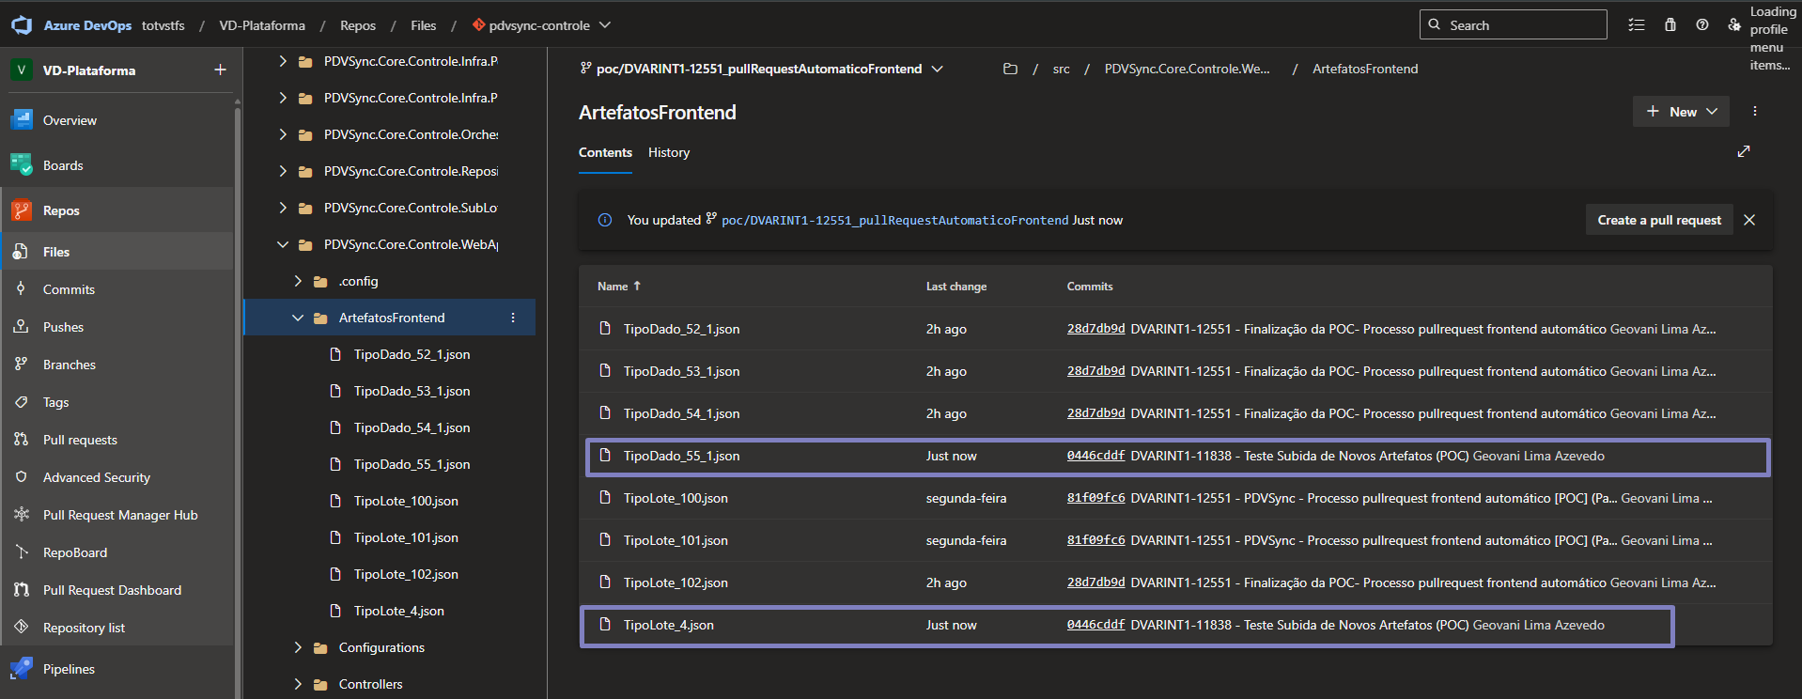Sort files by Name column header
The image size is (1802, 699).
pyautogui.click(x=613, y=287)
